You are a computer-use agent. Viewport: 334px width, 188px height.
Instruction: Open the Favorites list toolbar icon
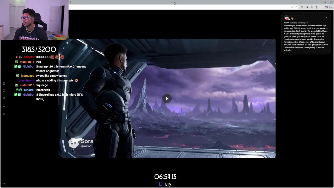coord(312,7)
